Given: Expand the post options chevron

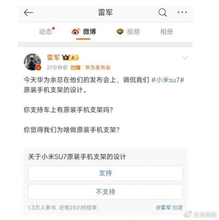Looking at the screenshot, I should point(185,58).
